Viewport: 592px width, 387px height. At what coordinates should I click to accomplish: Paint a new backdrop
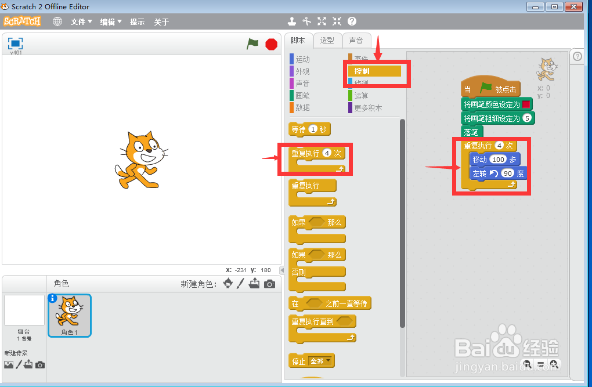[x=19, y=365]
